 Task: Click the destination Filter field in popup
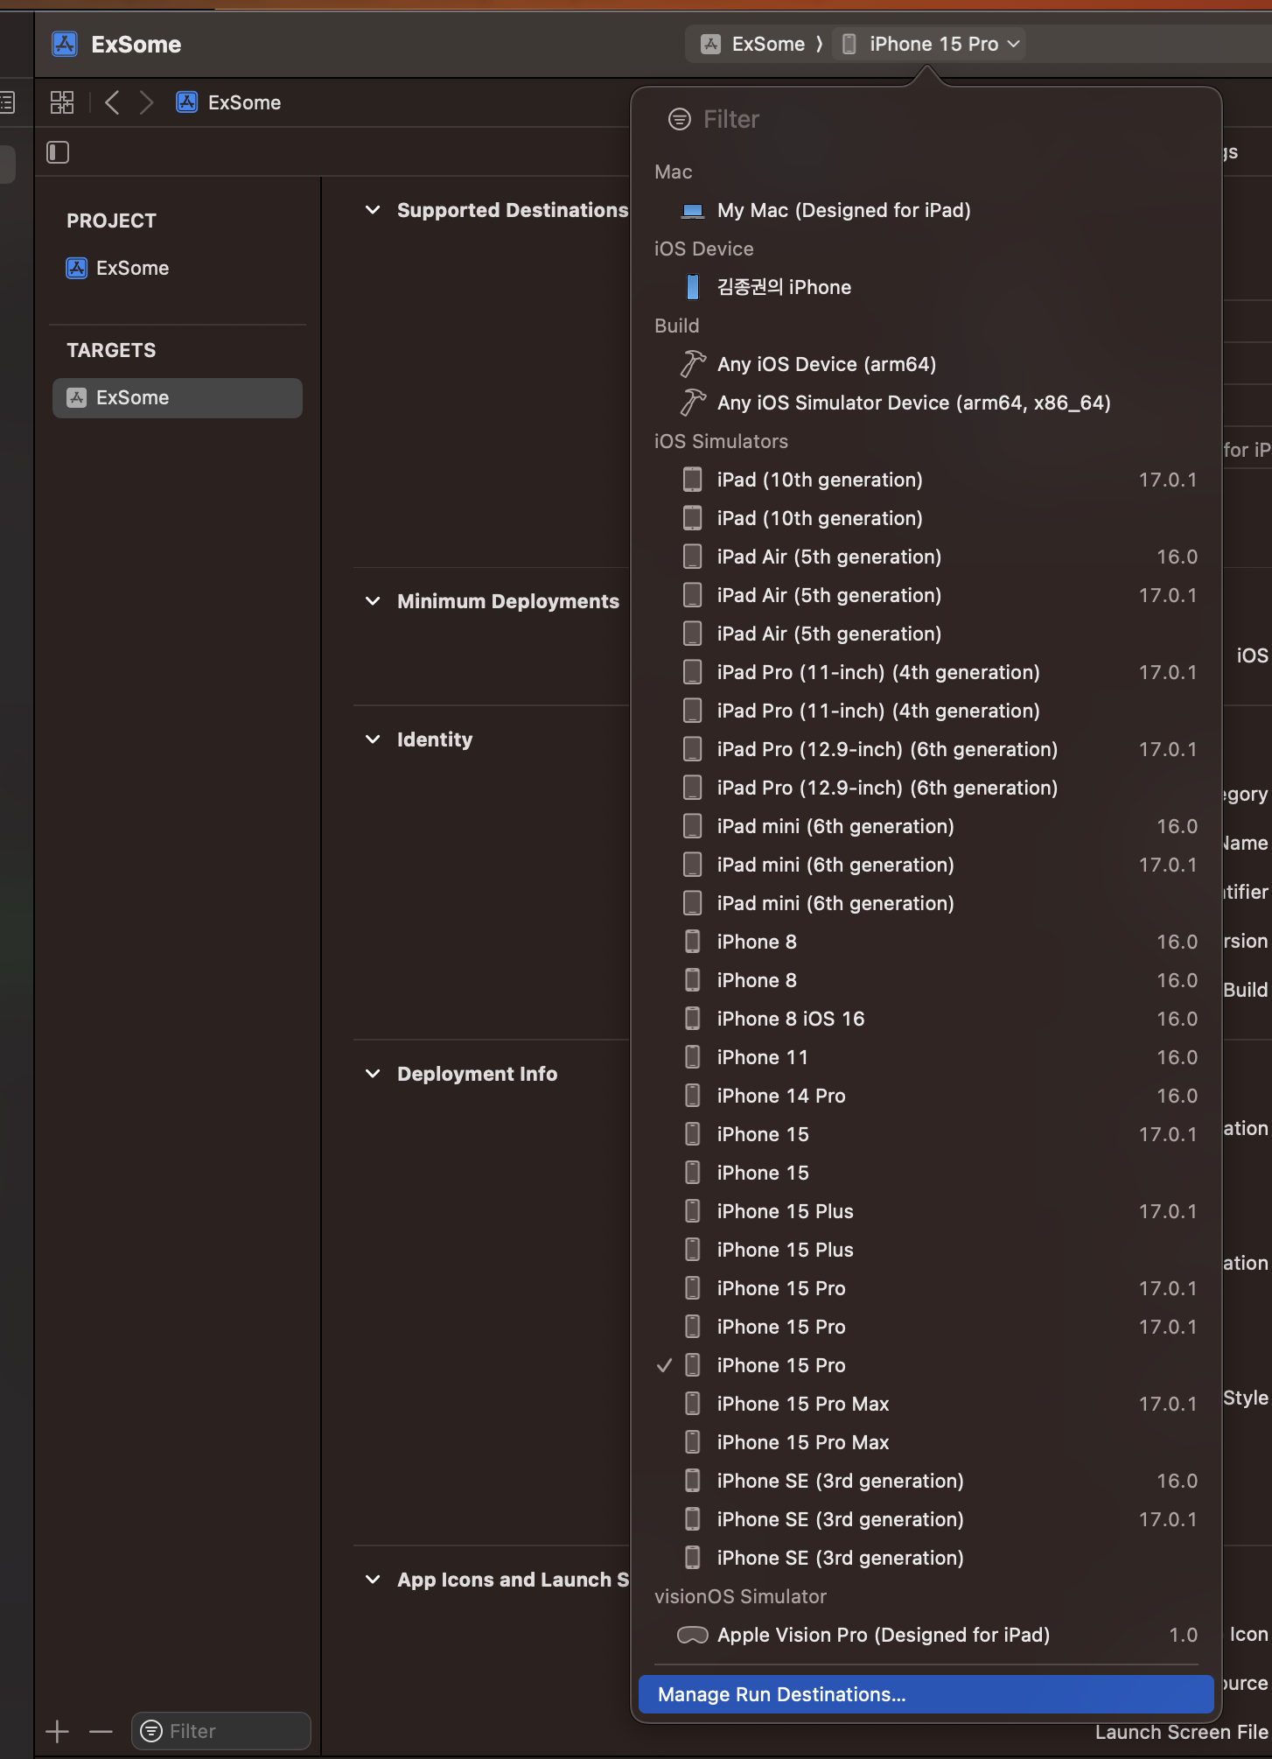[926, 119]
